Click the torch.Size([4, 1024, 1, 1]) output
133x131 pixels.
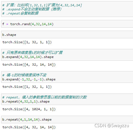[x=29, y=109]
